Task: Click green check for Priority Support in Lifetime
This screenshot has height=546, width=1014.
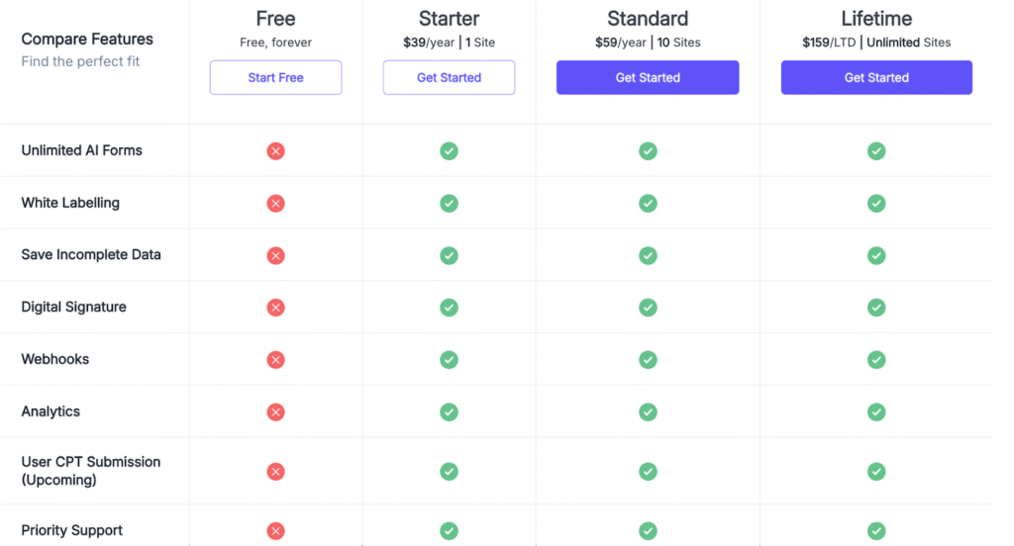Action: coord(876,531)
